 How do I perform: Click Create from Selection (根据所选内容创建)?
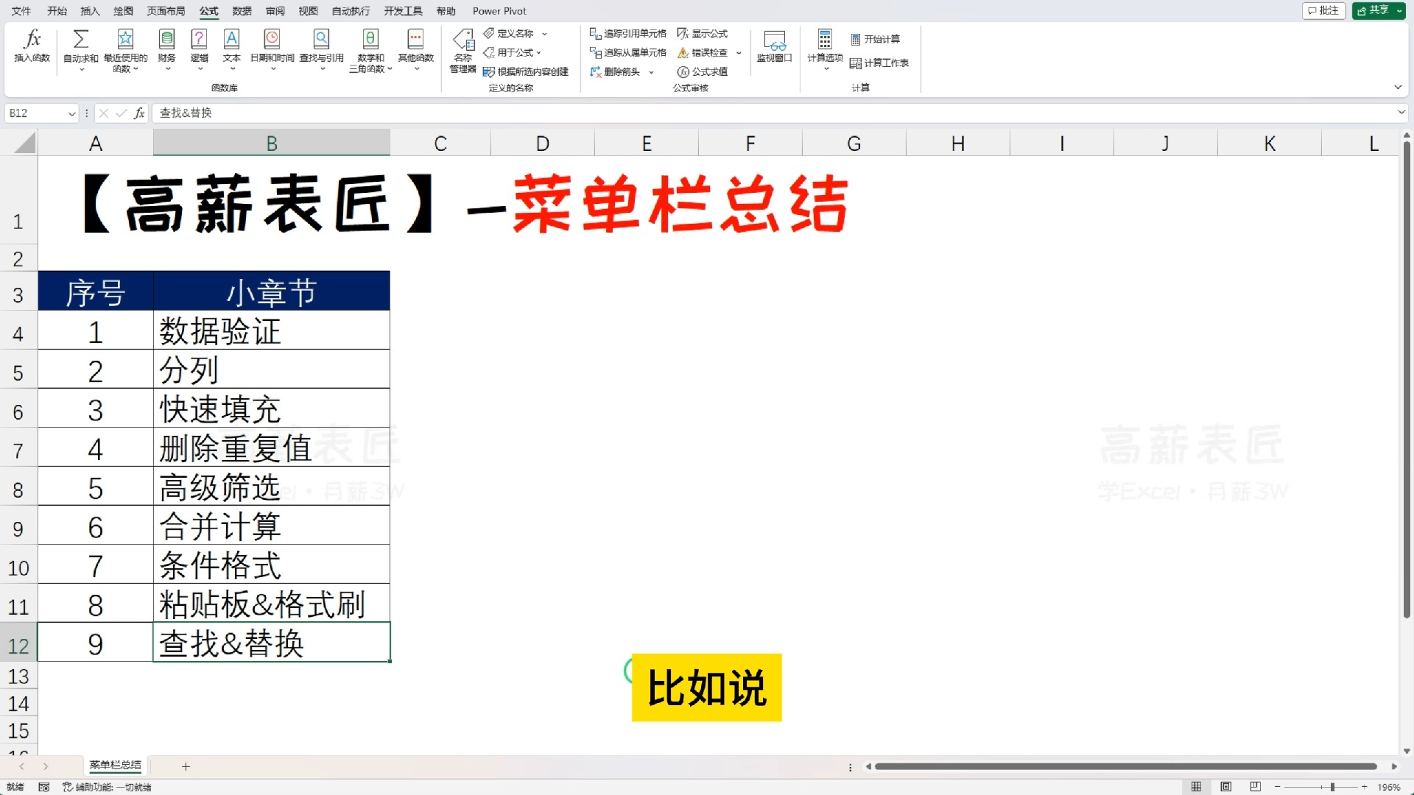[x=526, y=71]
